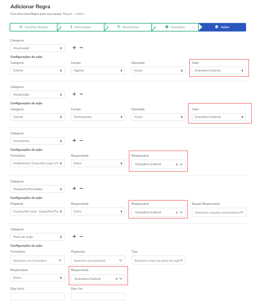Open the Andamento Close the Loop form dropdown
The height and width of the screenshot is (304, 263).
coord(37,163)
